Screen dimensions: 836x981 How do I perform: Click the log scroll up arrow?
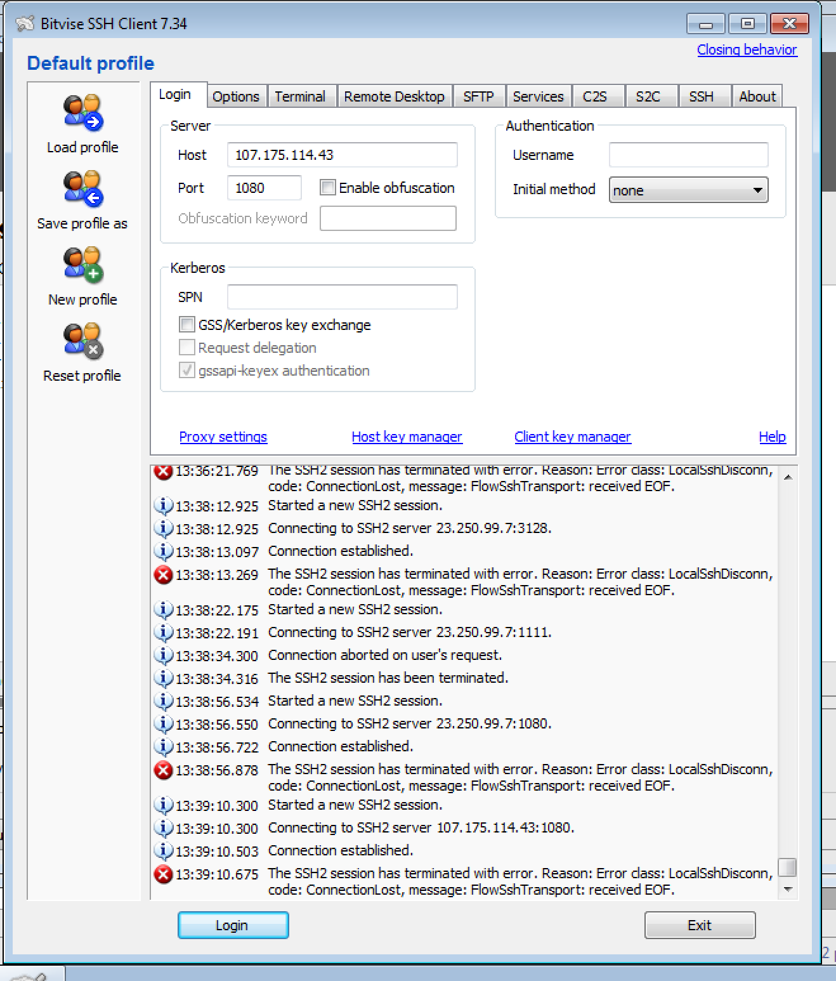(788, 477)
